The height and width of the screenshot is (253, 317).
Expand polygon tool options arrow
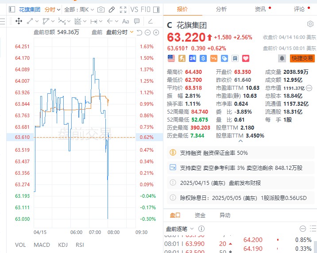[53, 21]
